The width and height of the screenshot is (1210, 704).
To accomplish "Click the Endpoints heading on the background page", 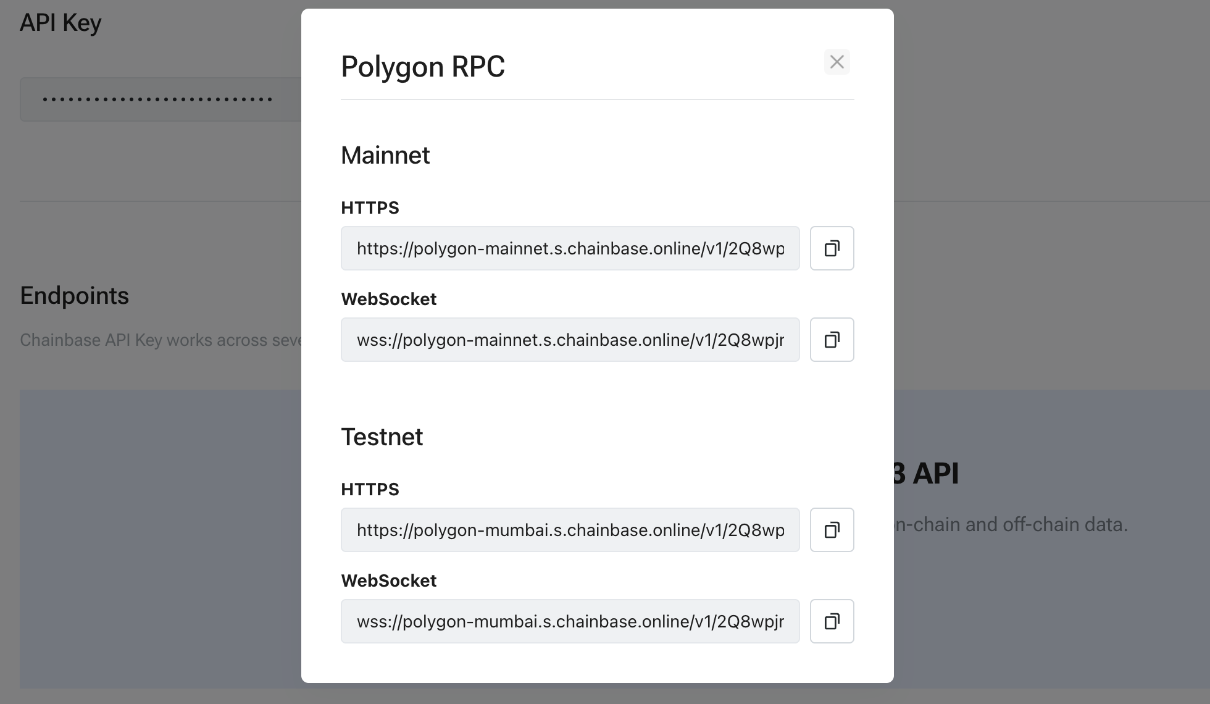I will [x=74, y=295].
